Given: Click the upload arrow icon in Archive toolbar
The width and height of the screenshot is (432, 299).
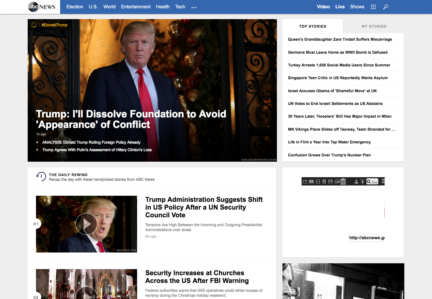Looking at the screenshot, I should pos(362,182).
